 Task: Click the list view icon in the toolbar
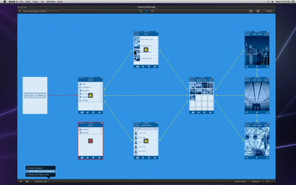[x=251, y=11]
